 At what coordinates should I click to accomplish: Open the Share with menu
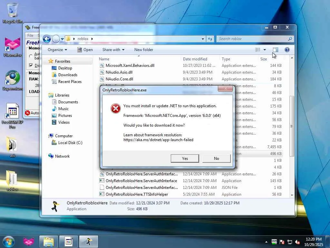click(x=113, y=50)
